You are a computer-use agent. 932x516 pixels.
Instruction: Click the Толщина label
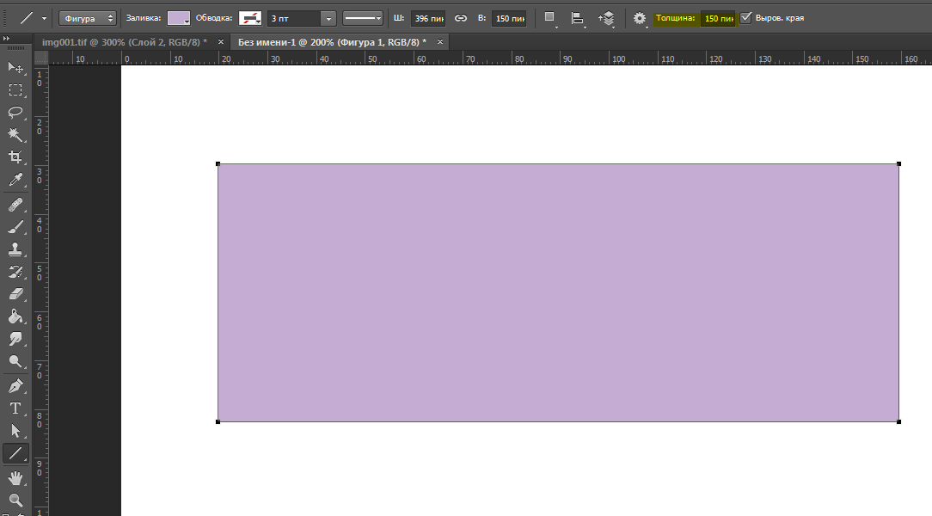(675, 18)
